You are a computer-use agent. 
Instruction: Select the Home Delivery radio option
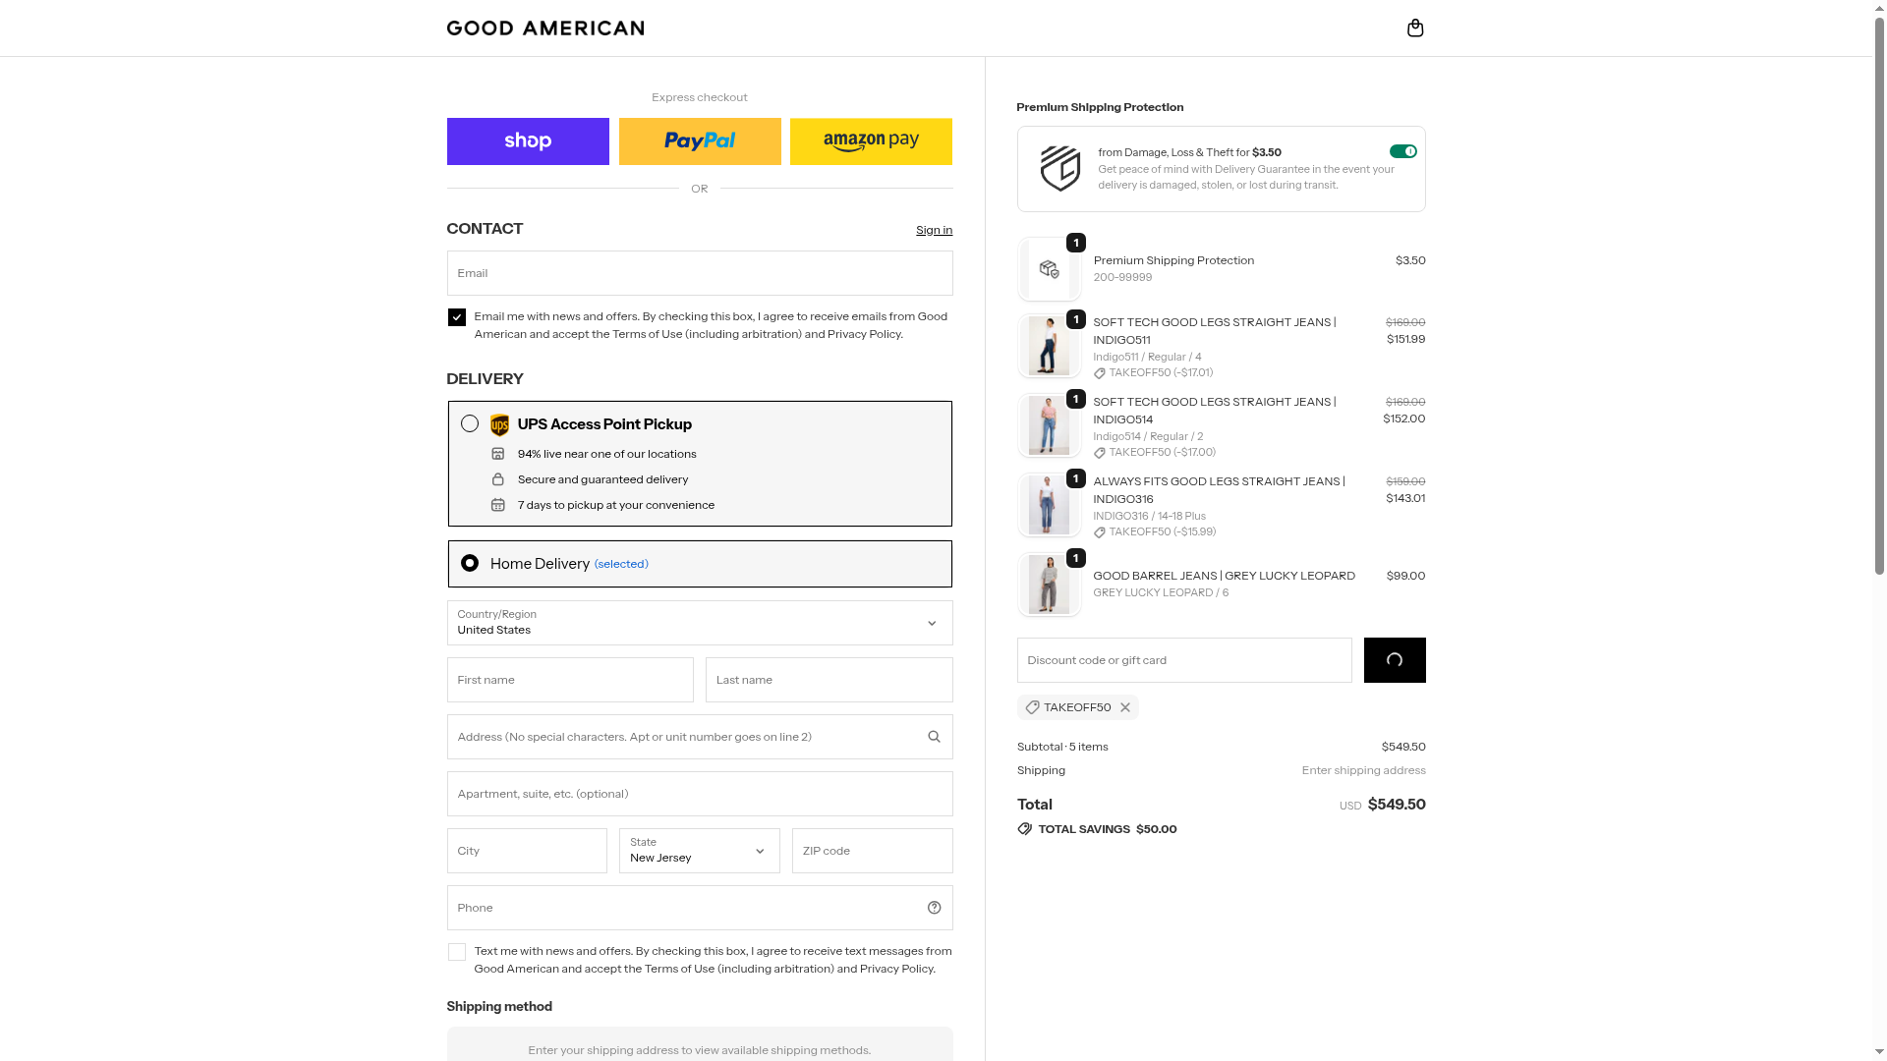(x=470, y=563)
